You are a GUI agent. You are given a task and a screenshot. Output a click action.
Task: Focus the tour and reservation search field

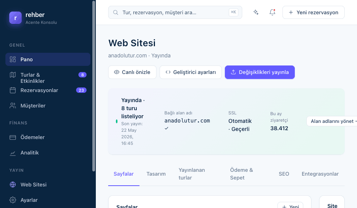coord(175,12)
